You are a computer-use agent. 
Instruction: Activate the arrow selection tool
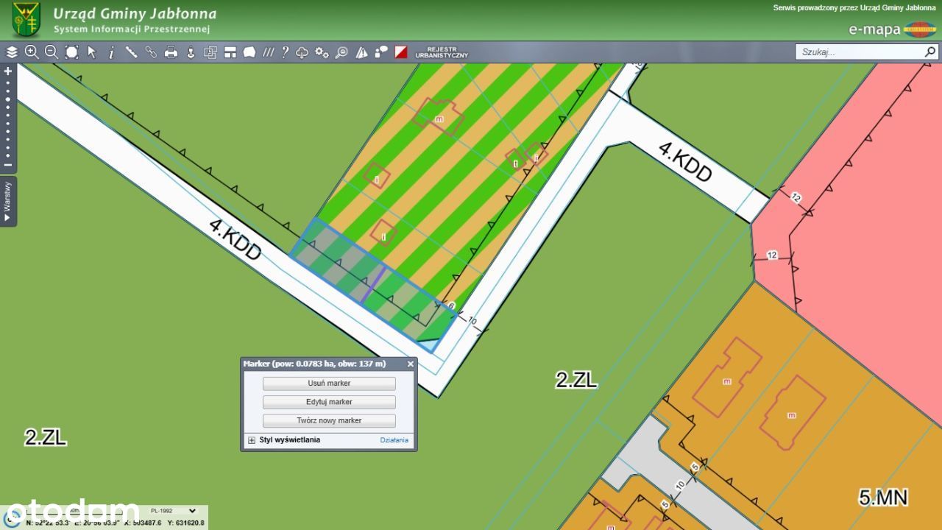tap(92, 52)
